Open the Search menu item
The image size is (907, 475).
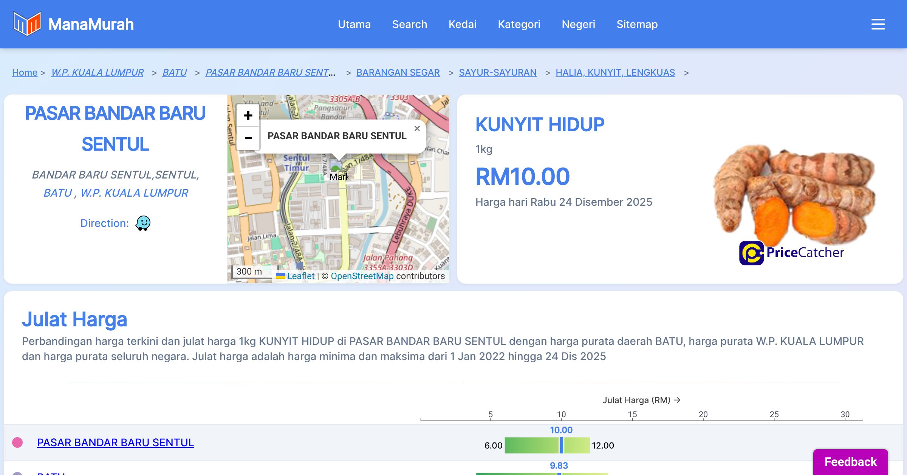coord(409,24)
